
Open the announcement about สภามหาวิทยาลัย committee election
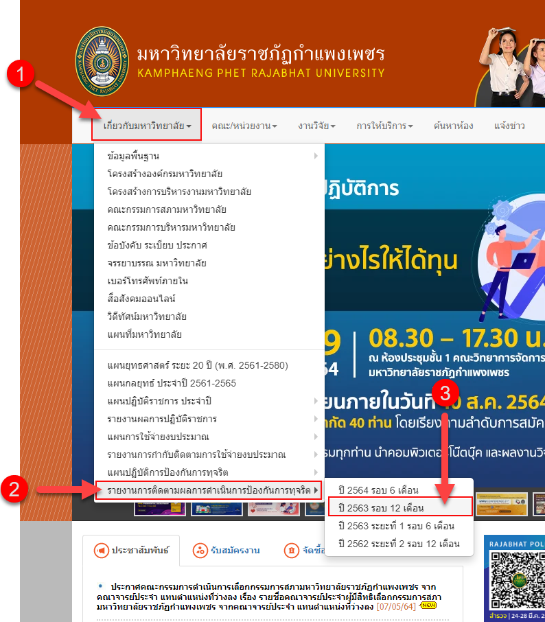pos(268,597)
